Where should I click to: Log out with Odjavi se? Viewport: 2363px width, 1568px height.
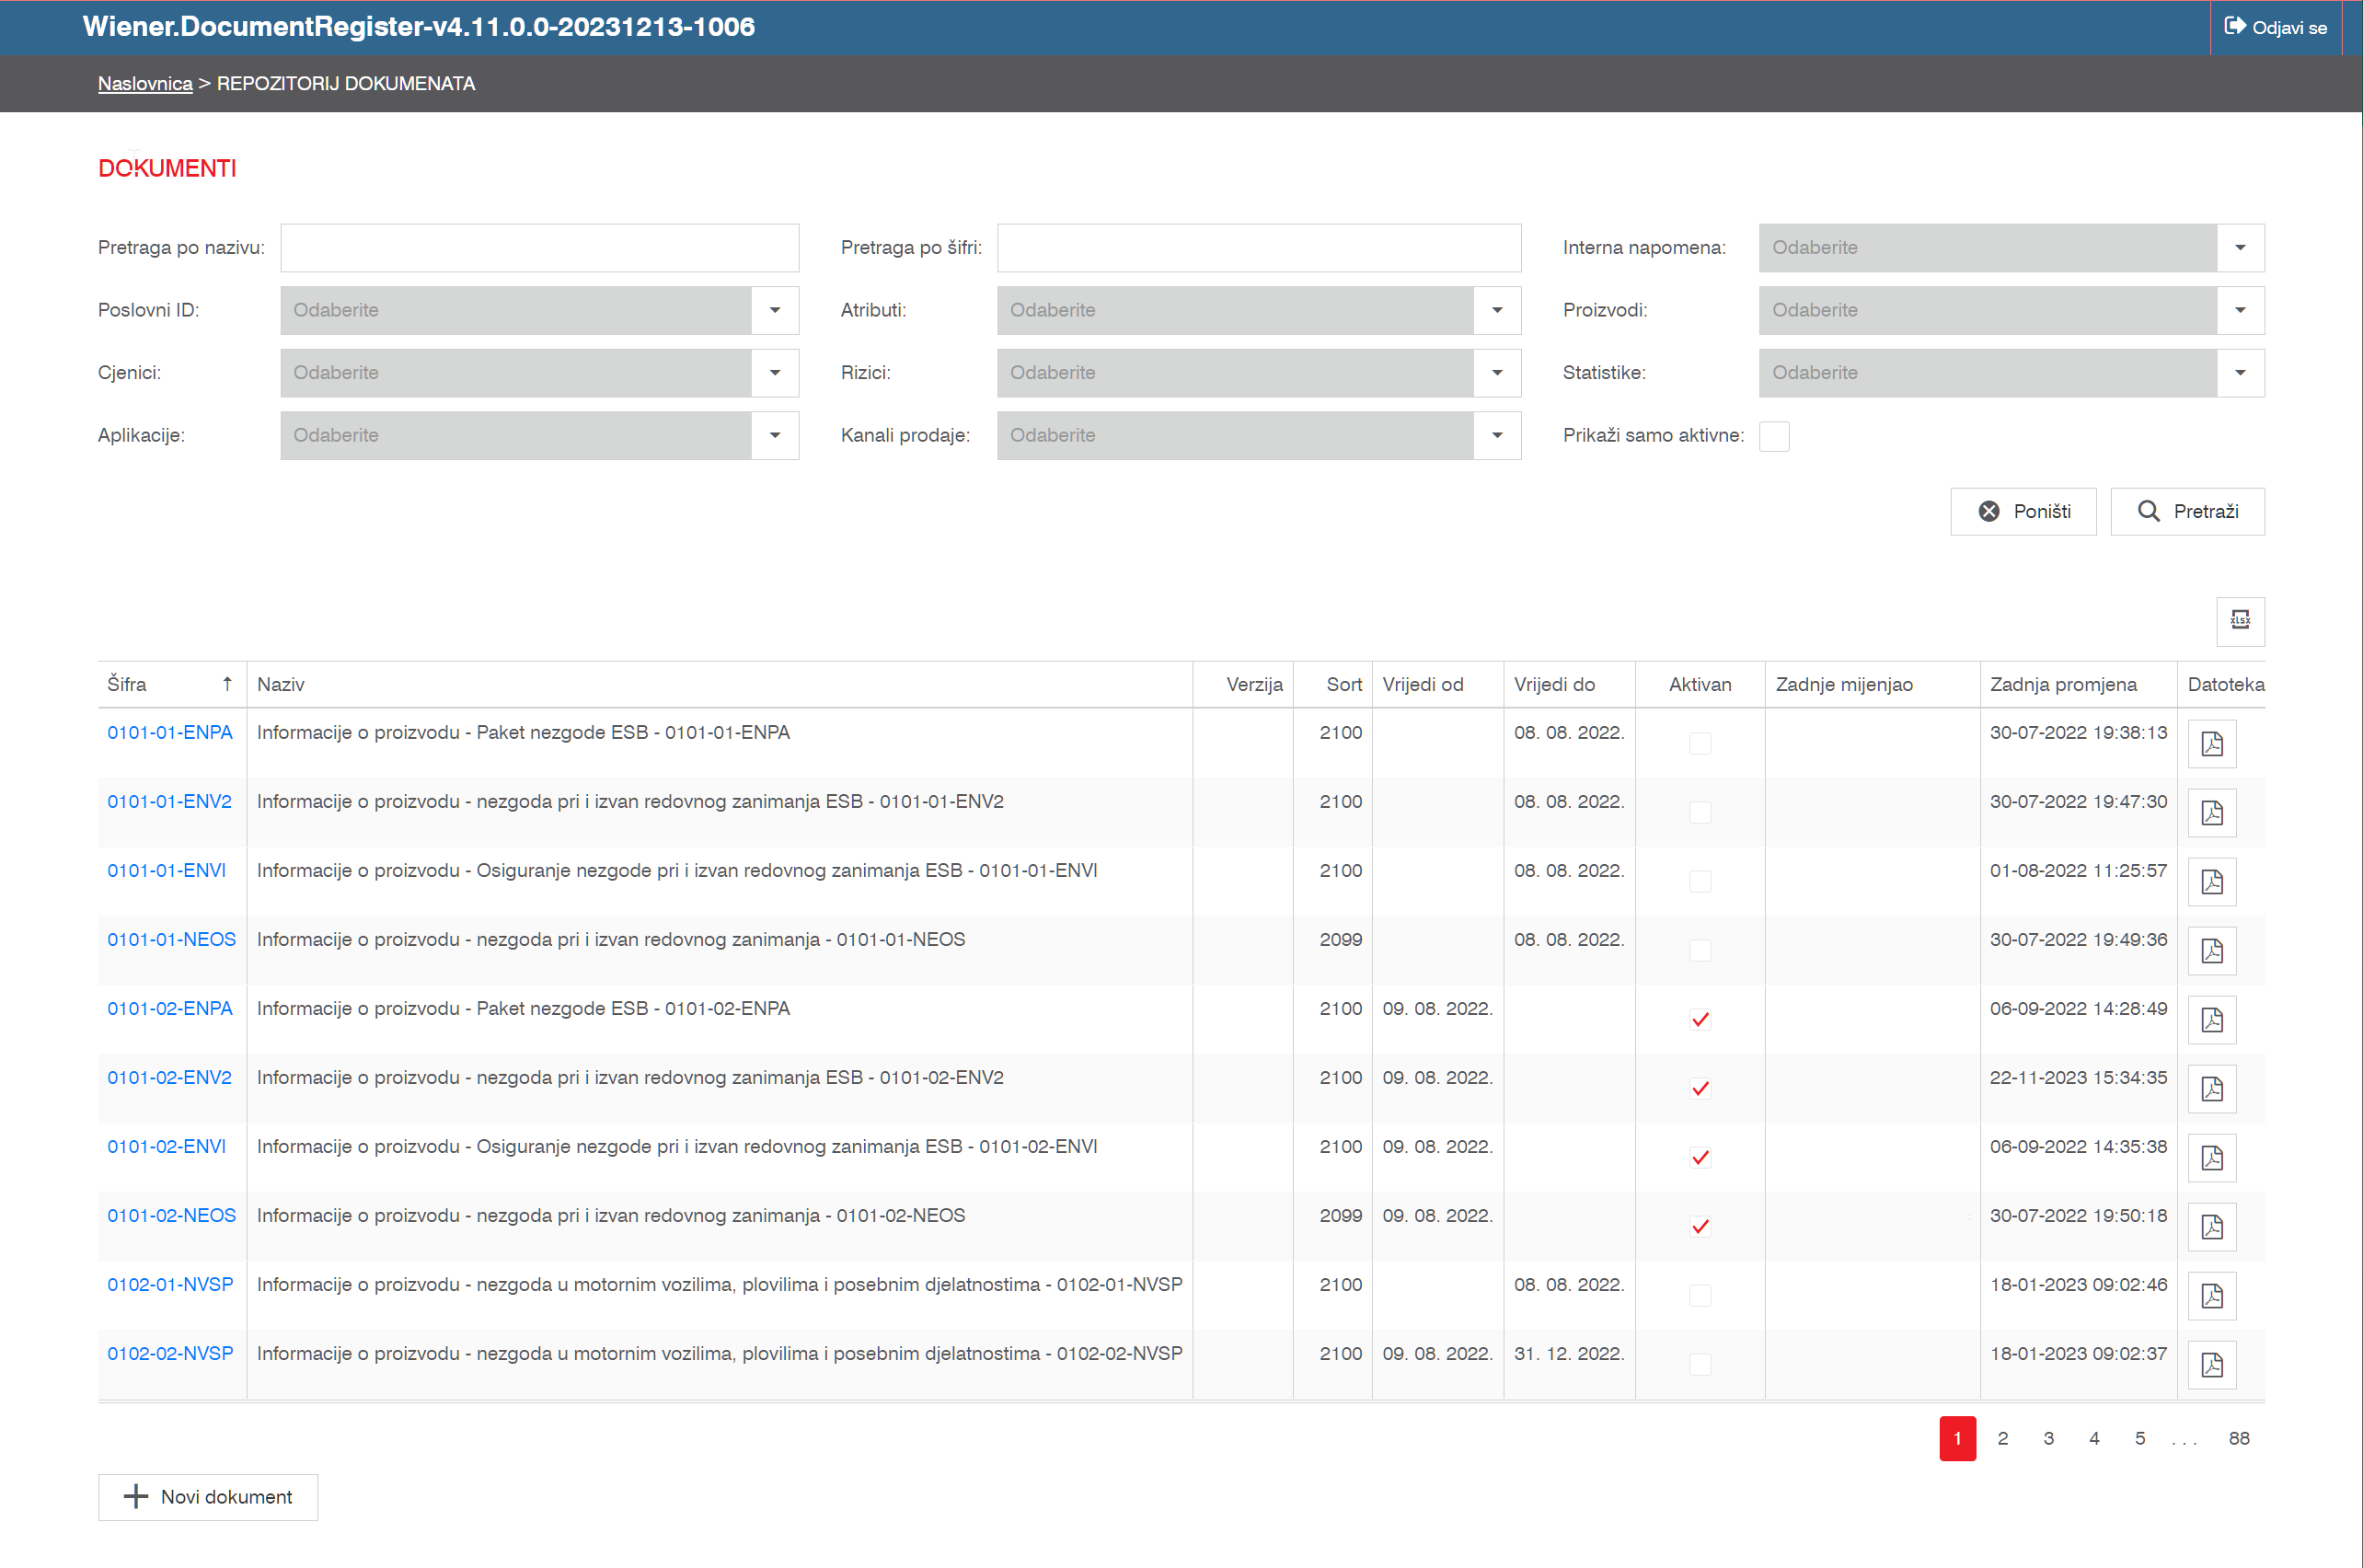tap(2275, 27)
